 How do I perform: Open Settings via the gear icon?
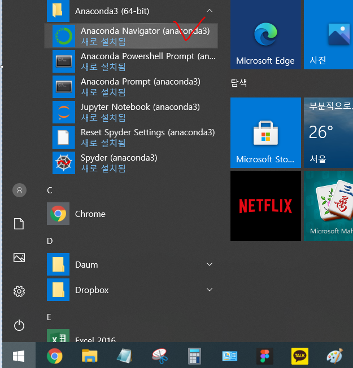tap(19, 291)
